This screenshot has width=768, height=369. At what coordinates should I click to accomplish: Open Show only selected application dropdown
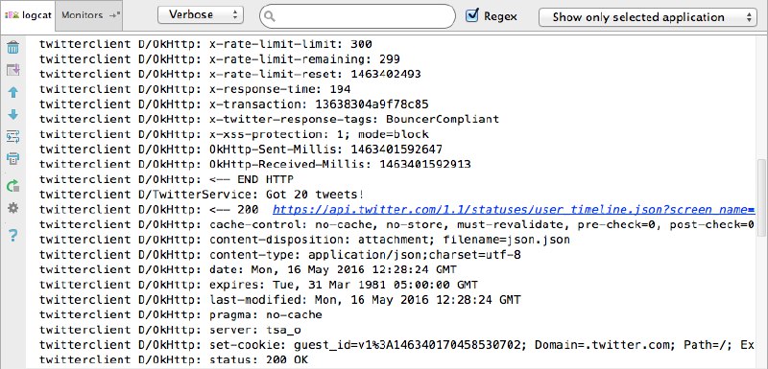tap(647, 17)
